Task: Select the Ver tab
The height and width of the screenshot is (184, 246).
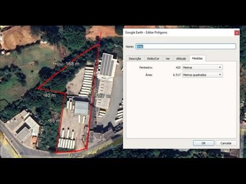Action: pyautogui.click(x=168, y=58)
